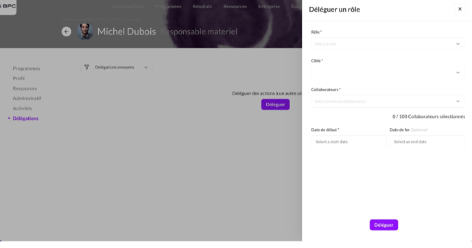
Task: Click the Cible dropdown chevron
Action: click(x=458, y=73)
